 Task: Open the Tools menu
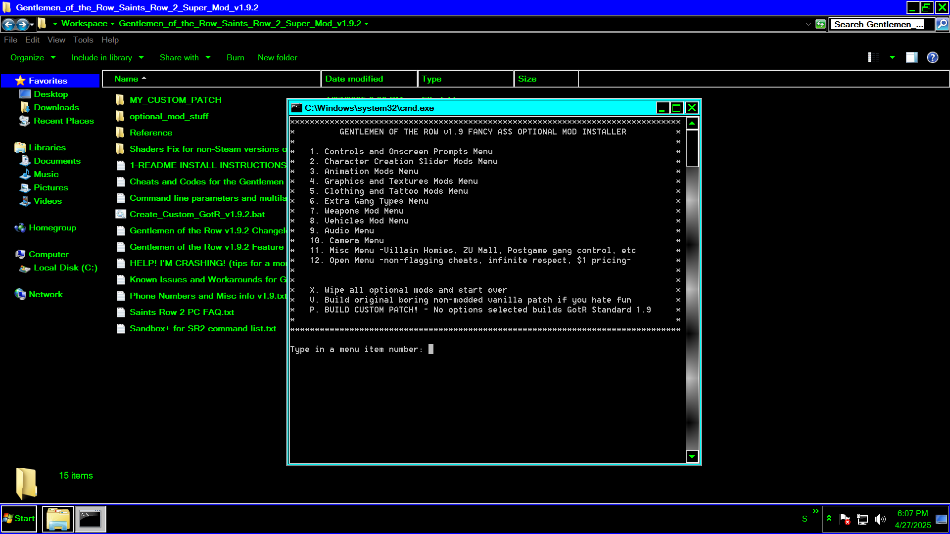pyautogui.click(x=83, y=40)
